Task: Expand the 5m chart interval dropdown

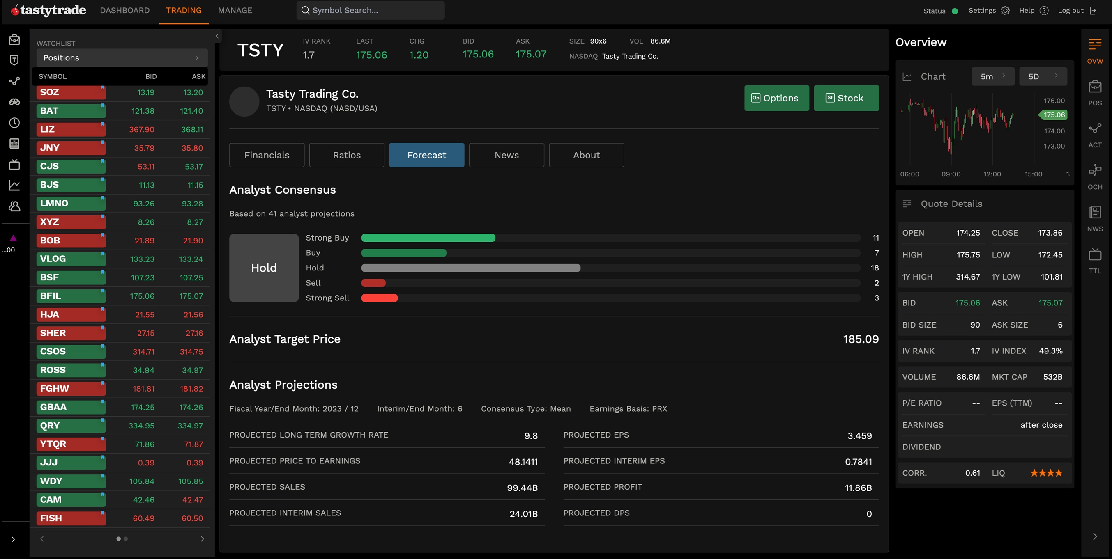Action: coord(992,77)
